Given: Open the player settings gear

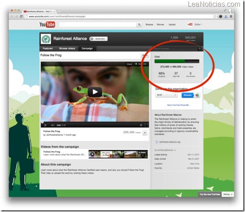Looking at the screenshot, I should click(141, 125).
